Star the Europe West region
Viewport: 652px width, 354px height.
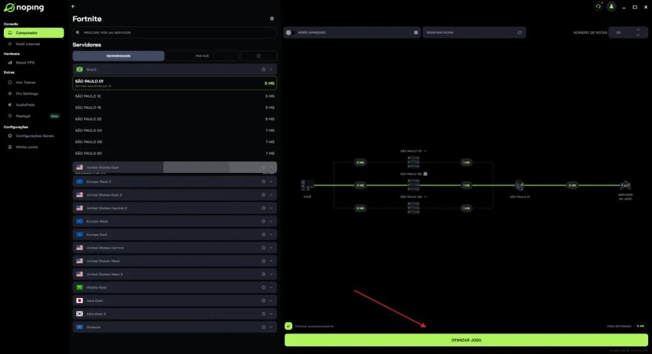263,222
